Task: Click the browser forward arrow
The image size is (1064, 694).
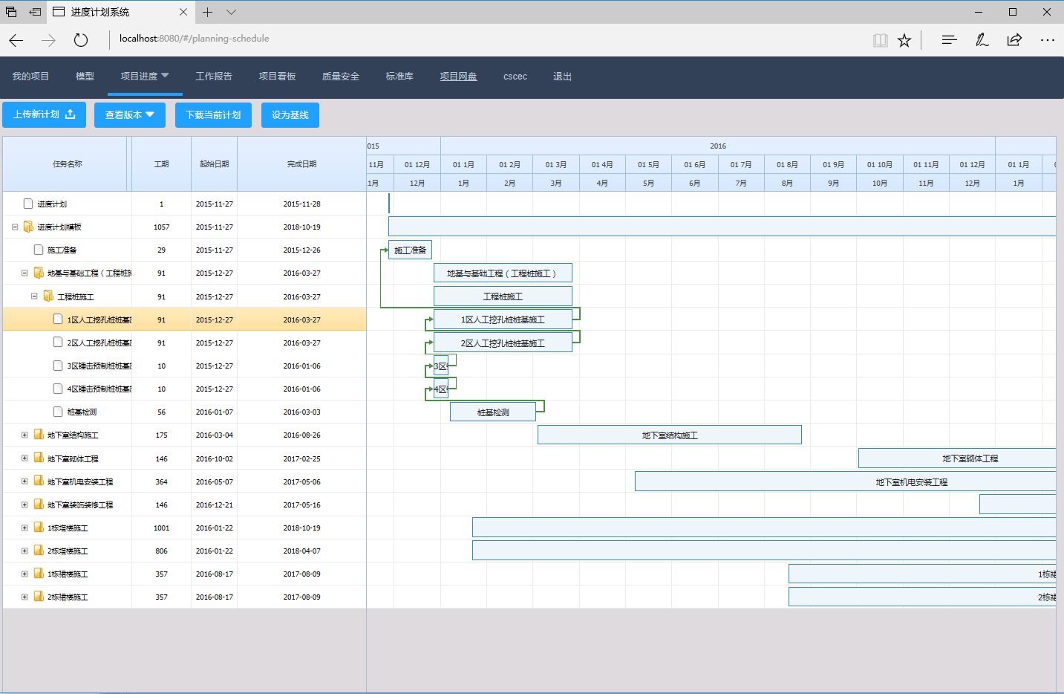Action: pyautogui.click(x=48, y=40)
